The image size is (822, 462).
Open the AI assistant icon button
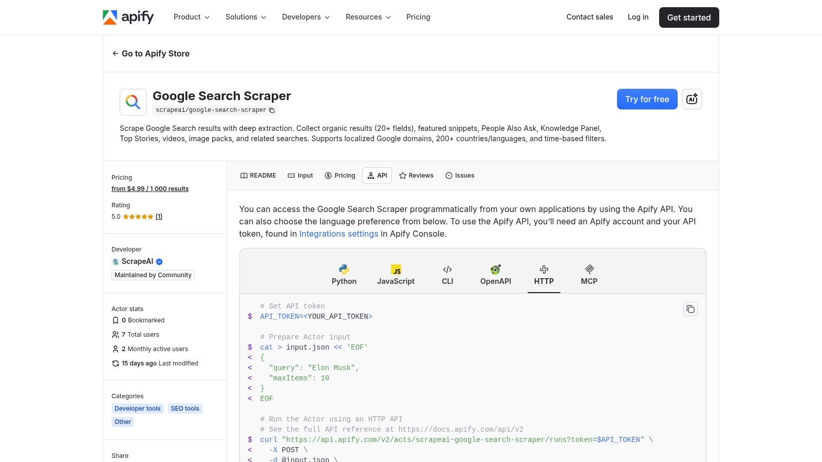coord(692,99)
